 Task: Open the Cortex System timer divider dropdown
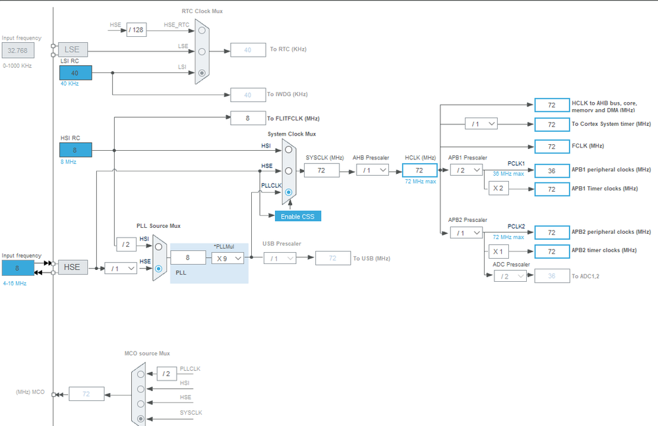481,124
